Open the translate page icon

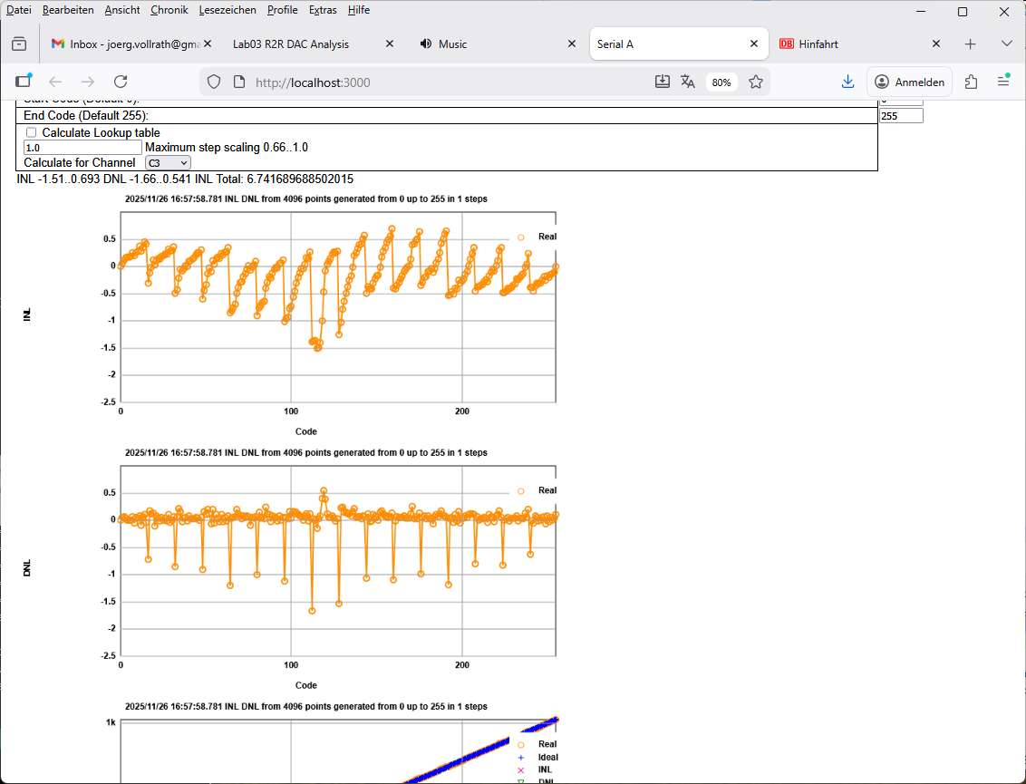point(688,82)
